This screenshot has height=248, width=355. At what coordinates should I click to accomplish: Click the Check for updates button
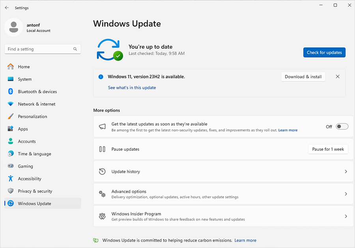pos(324,52)
